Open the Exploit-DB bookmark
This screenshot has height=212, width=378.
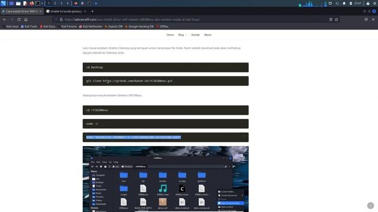click(x=113, y=26)
